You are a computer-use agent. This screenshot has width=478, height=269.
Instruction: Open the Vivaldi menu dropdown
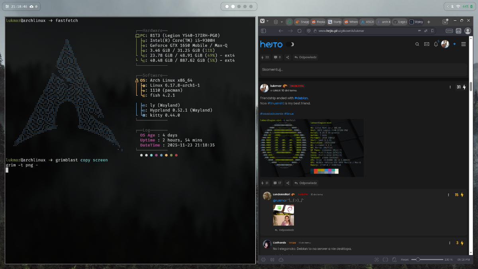(x=264, y=22)
